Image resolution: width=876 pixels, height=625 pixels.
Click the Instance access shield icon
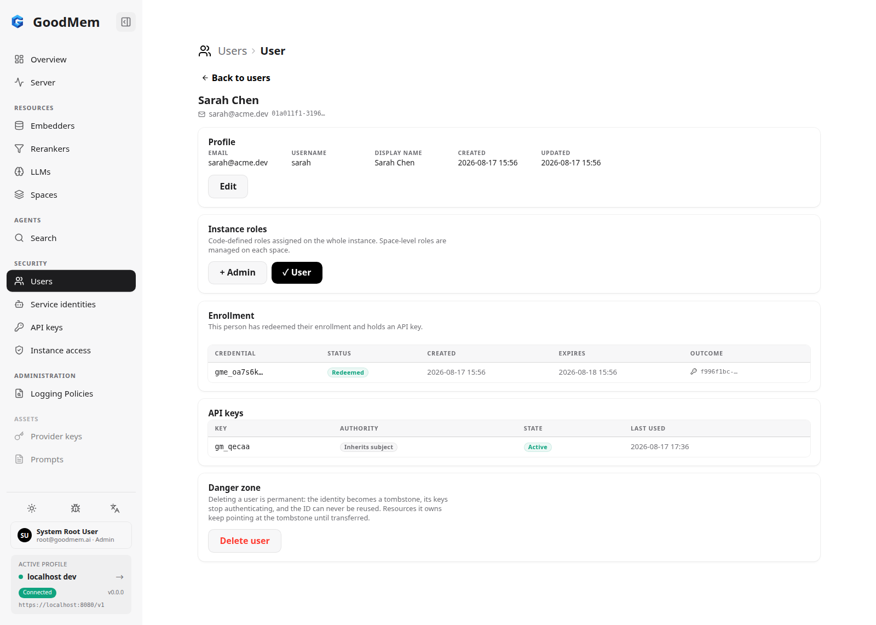pos(19,350)
